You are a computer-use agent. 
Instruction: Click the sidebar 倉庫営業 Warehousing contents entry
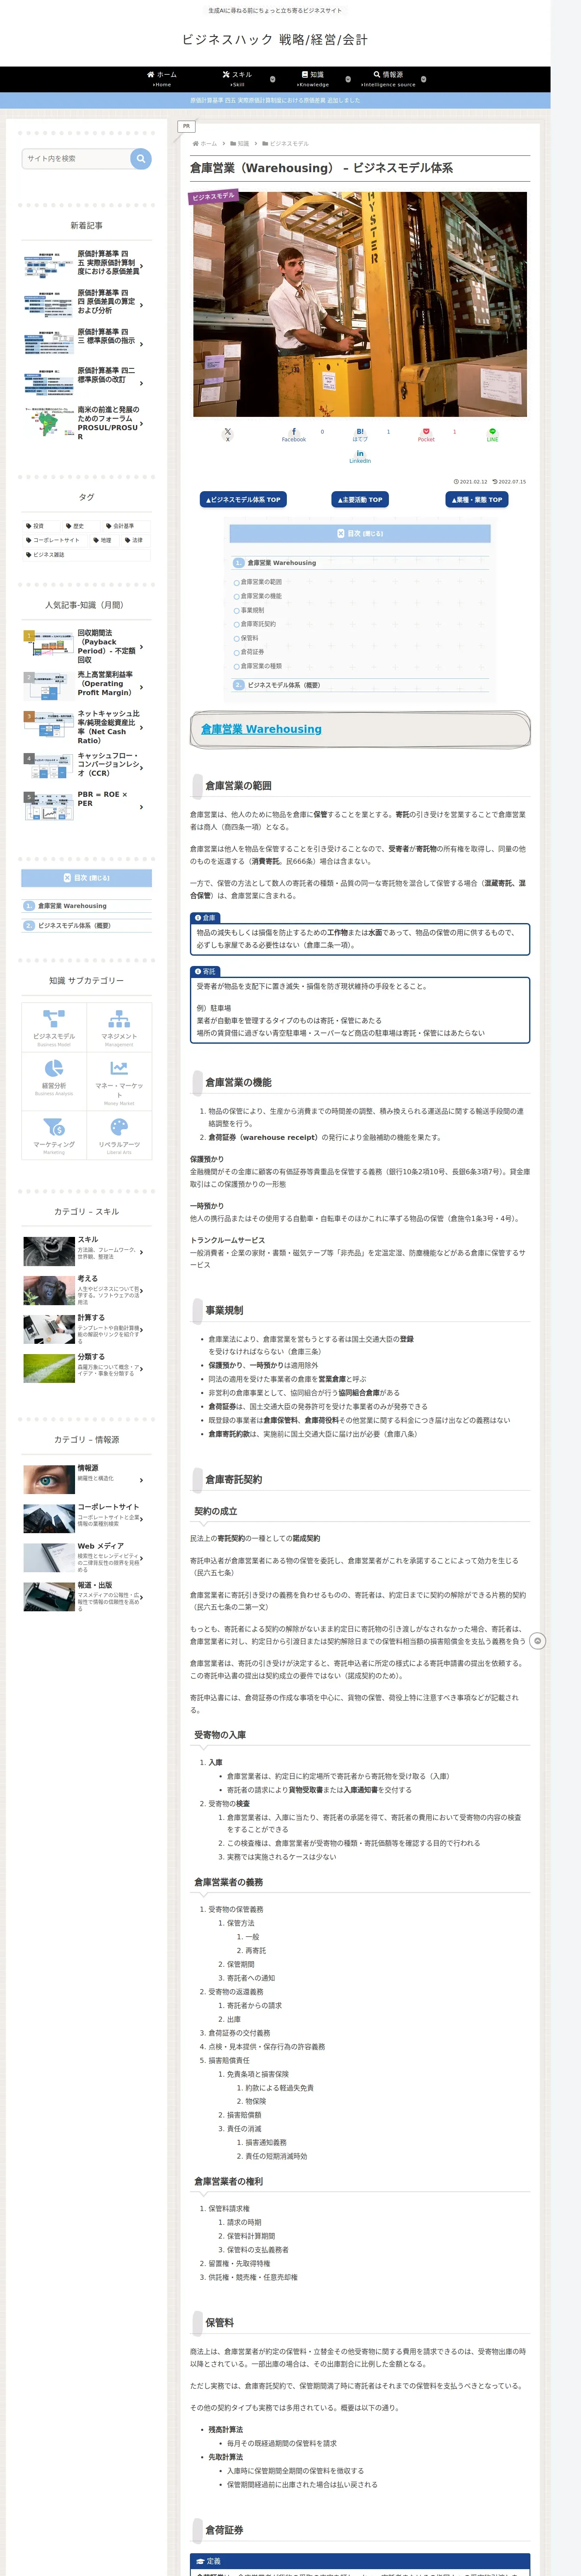72,906
